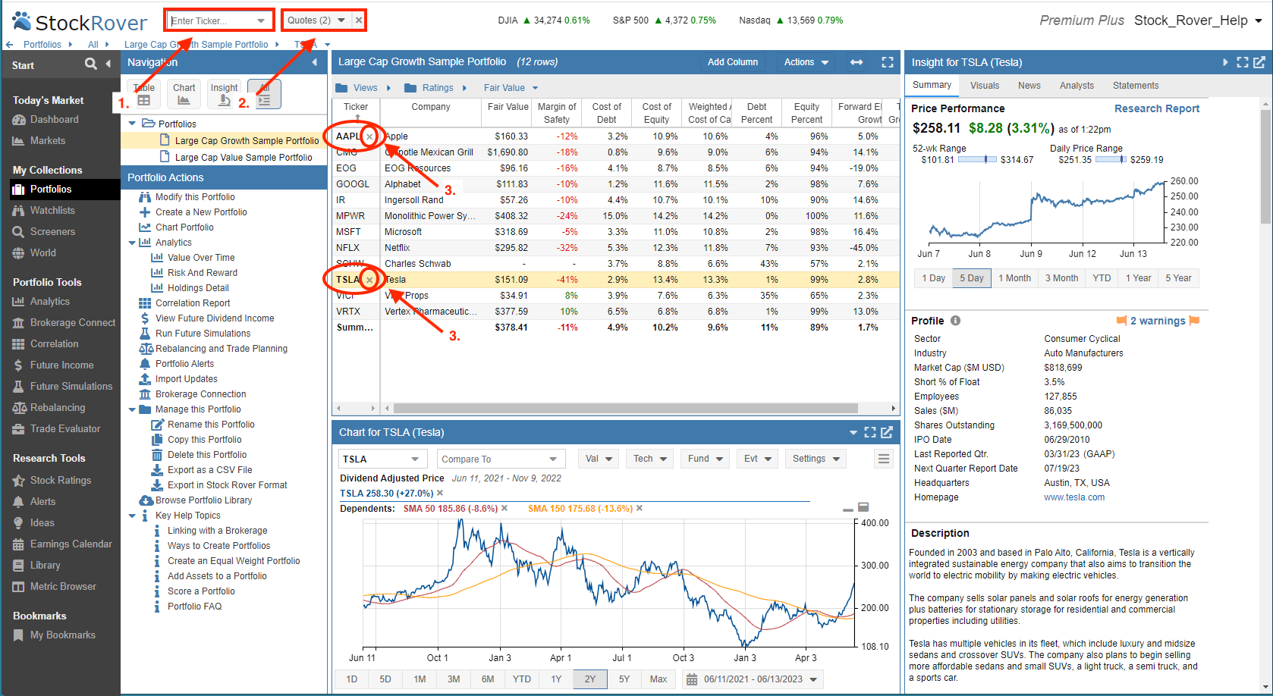1273x696 pixels.
Task: Open chart hamburger menu
Action: point(883,459)
